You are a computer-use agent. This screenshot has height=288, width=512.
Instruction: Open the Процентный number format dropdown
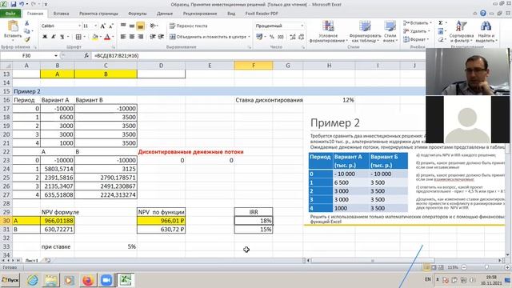pyautogui.click(x=302, y=26)
